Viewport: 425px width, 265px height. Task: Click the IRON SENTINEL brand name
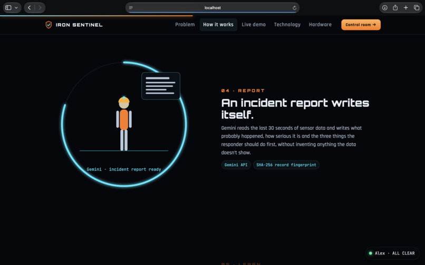tap(79, 25)
